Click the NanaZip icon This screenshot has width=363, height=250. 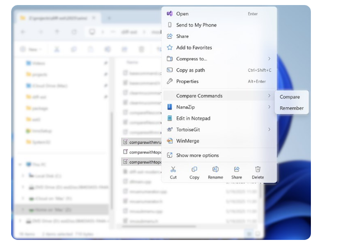pyautogui.click(x=170, y=107)
